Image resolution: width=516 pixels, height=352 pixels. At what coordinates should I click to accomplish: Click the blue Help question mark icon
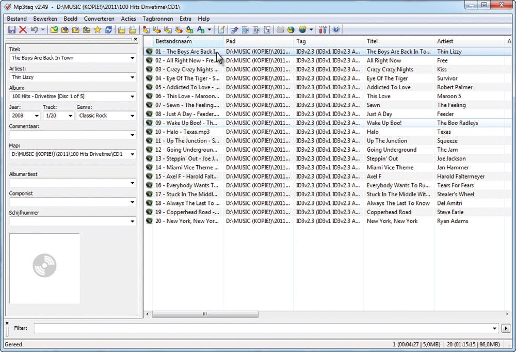pyautogui.click(x=336, y=29)
